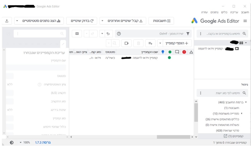Sort by blue lightbulb column
This screenshot has width=251, height=147.
[x=163, y=52]
